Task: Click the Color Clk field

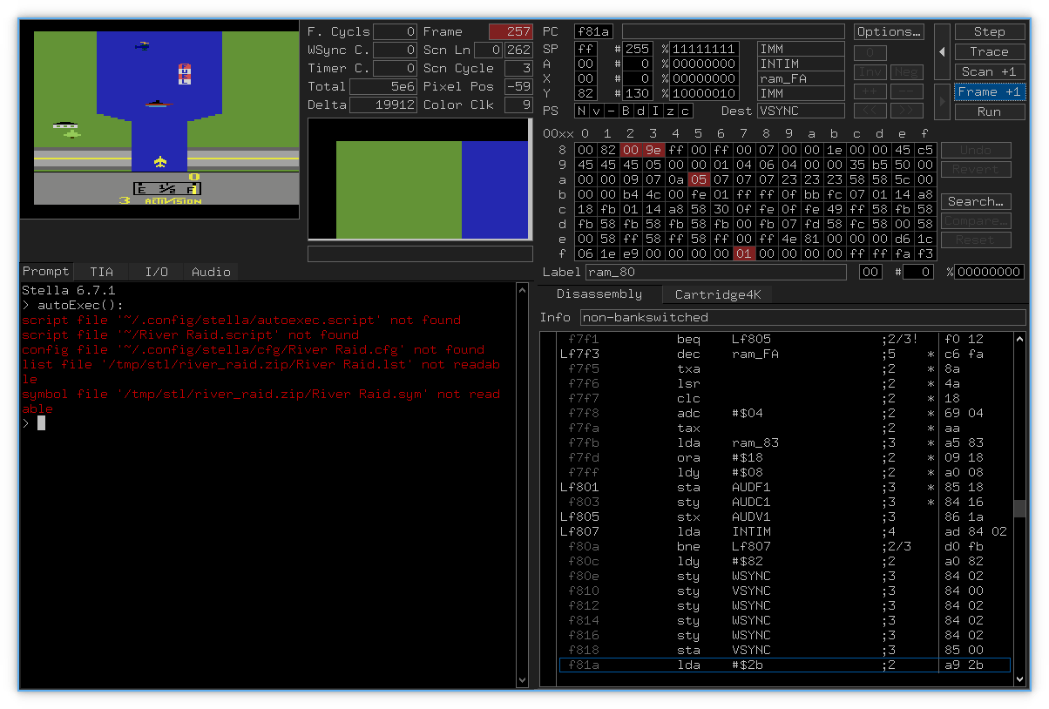Action: coord(518,105)
